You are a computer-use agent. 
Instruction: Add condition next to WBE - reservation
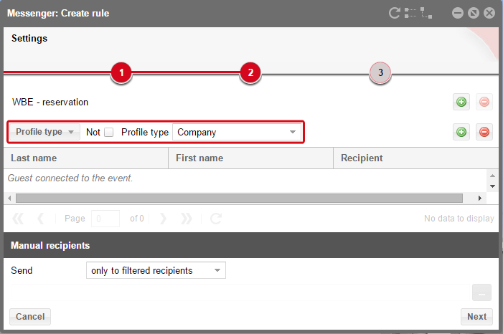coord(461,102)
